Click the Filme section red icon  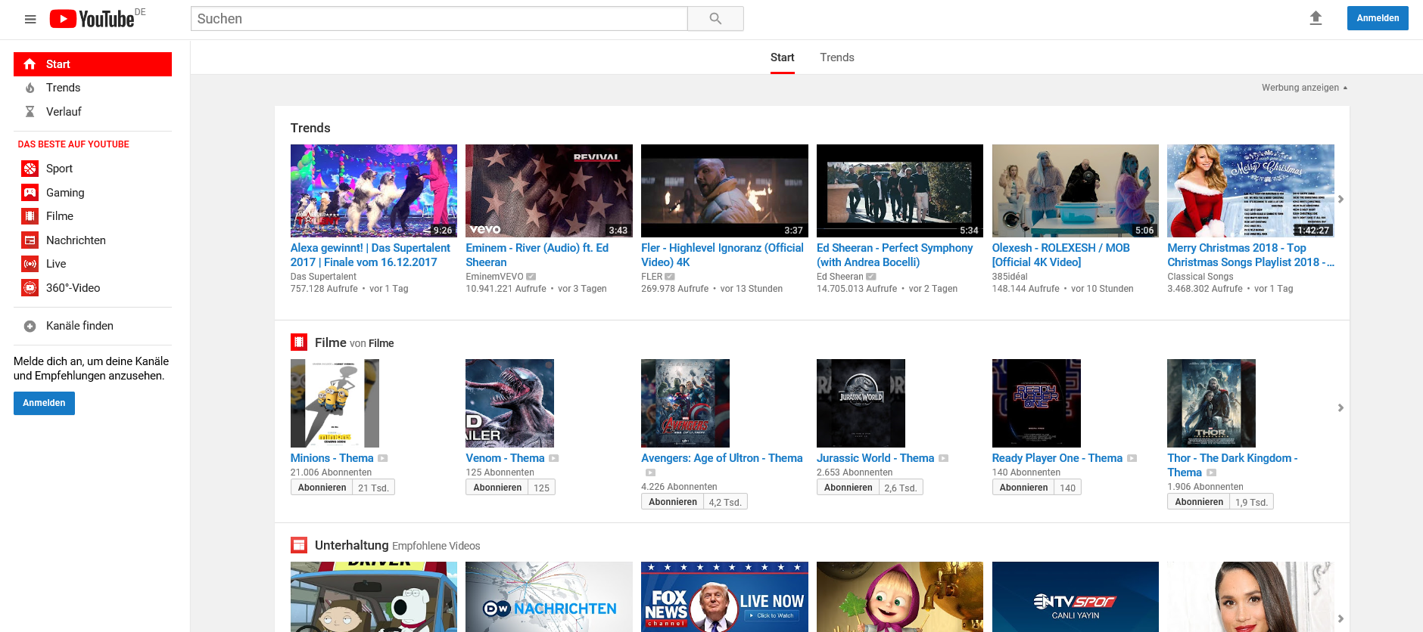[x=299, y=342]
